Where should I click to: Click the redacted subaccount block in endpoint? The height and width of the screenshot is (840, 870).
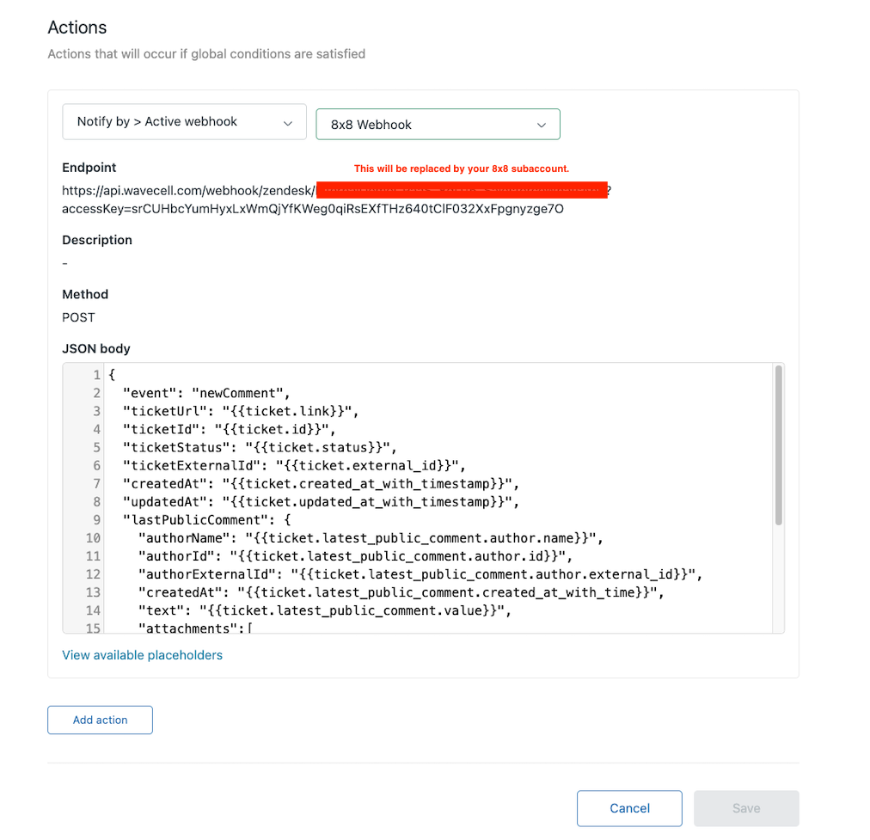coord(461,190)
